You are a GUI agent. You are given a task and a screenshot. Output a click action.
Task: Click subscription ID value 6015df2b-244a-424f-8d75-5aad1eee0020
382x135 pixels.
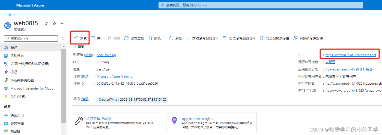point(127,84)
